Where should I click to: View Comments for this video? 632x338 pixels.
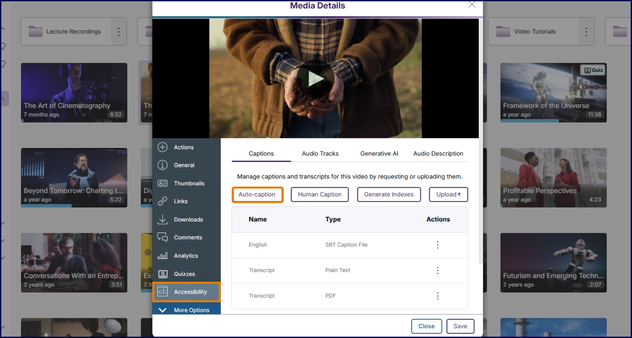pos(188,237)
